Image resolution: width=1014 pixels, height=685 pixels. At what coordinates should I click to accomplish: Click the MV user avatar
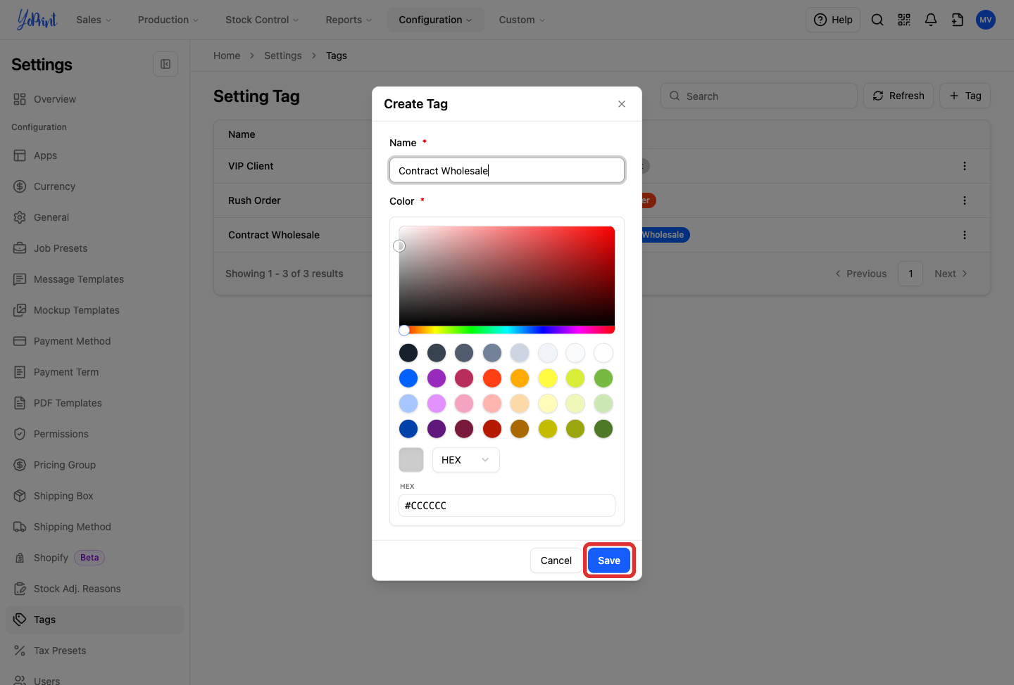coord(986,20)
